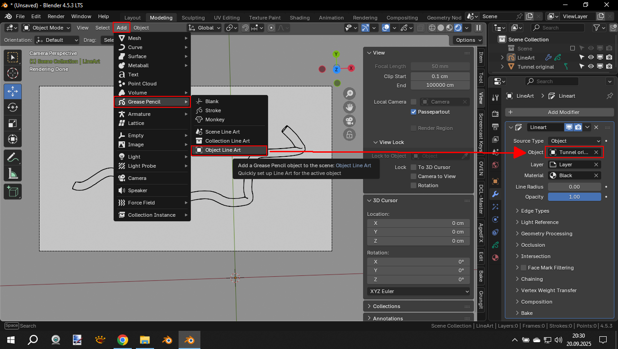
Task: Select the Rotate tool
Action: [13, 107]
